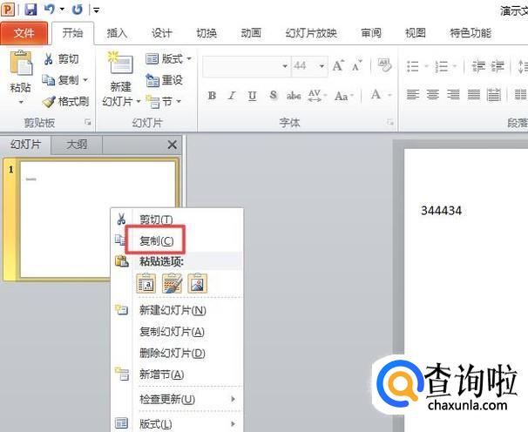Switch to the 切换 ribbon tab
The image size is (528, 432).
click(206, 33)
